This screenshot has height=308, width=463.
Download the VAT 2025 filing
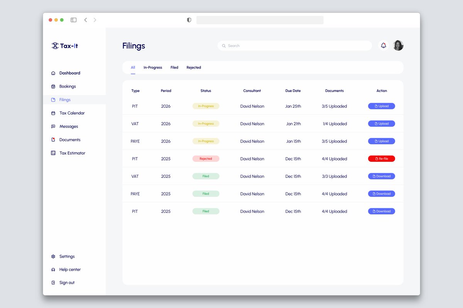click(382, 176)
